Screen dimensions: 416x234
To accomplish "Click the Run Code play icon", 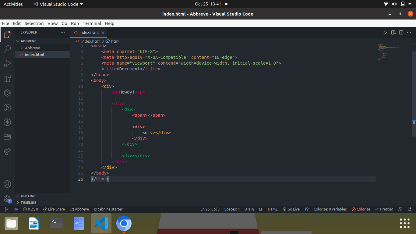I will tap(385, 33).
